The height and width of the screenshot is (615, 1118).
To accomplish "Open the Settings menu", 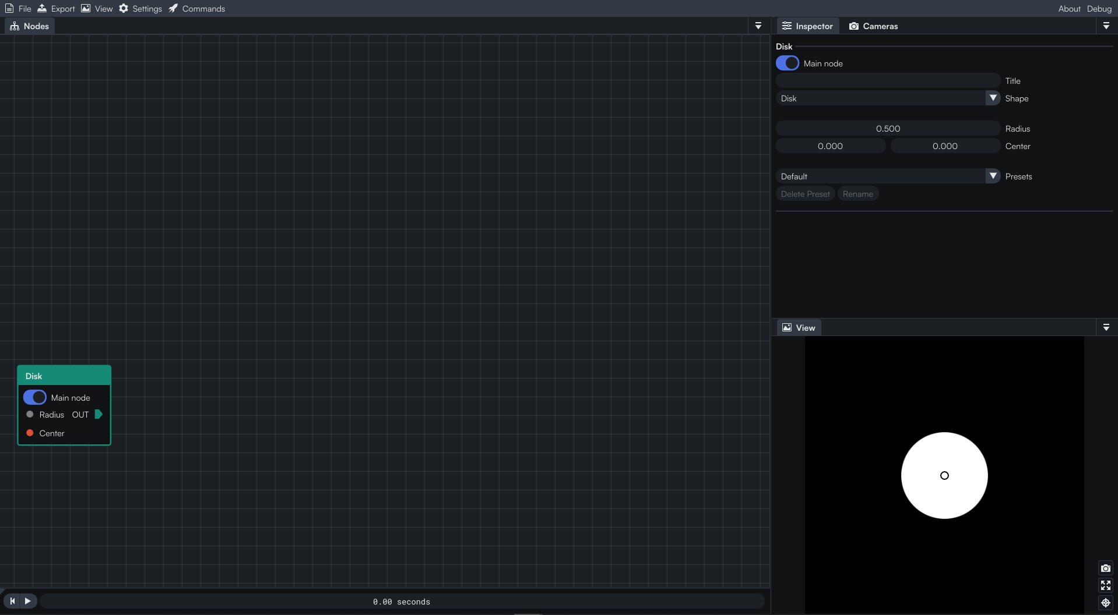I will pos(140,9).
